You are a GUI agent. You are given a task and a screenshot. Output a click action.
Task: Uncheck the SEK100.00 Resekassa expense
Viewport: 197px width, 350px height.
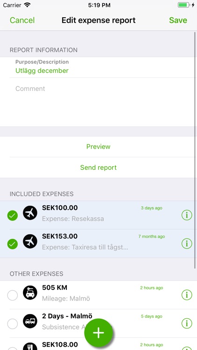13,216
